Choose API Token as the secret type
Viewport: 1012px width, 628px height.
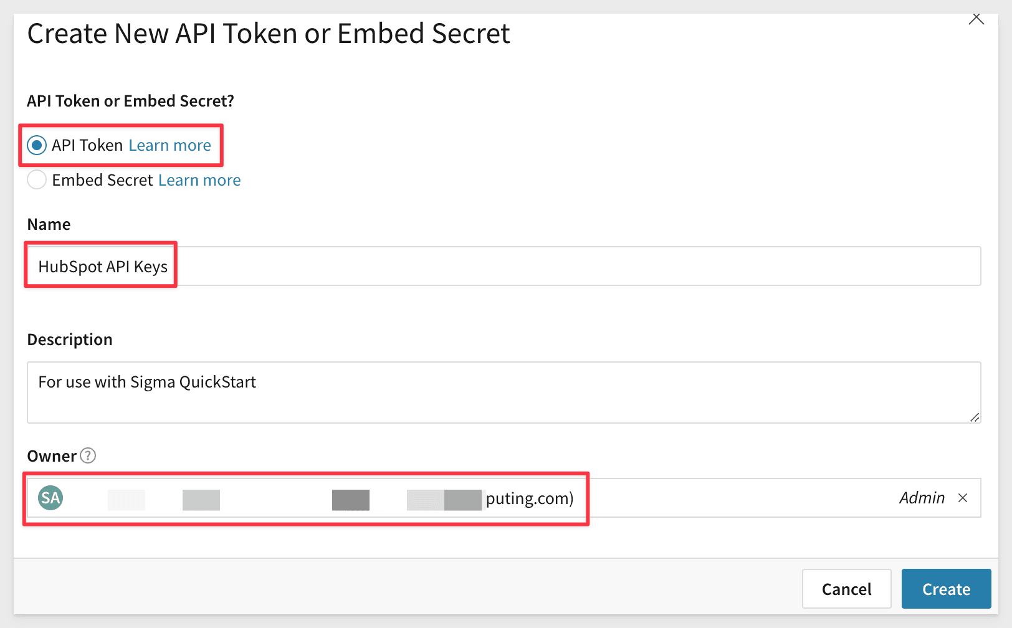pyautogui.click(x=37, y=145)
